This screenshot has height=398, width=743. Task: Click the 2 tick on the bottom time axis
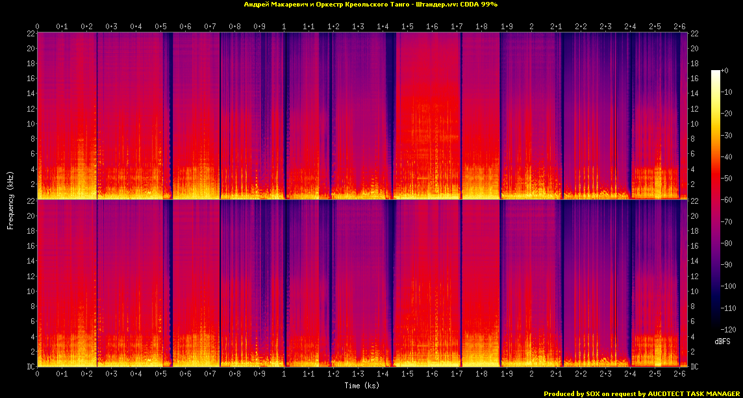(x=531, y=375)
